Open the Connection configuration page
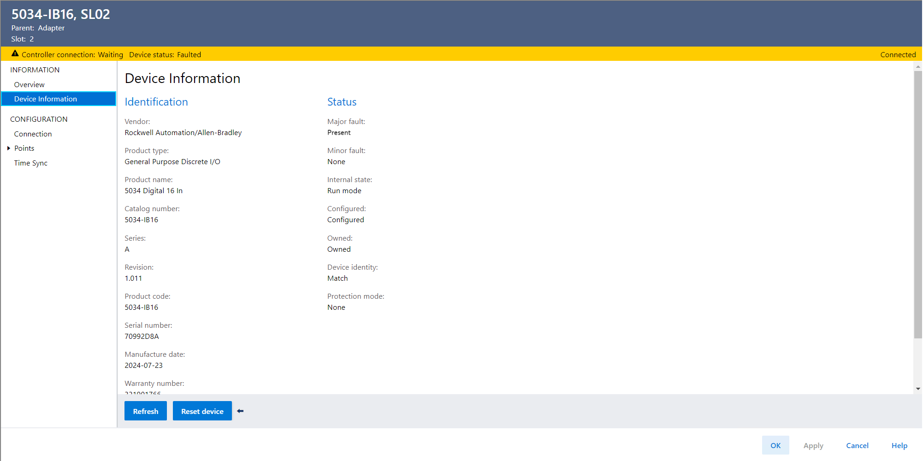The width and height of the screenshot is (923, 461). [33, 134]
